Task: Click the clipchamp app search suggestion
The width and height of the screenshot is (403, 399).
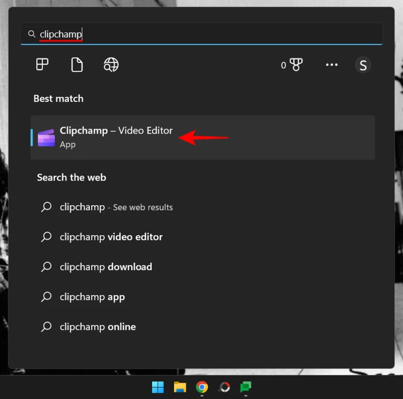Action: click(x=92, y=297)
